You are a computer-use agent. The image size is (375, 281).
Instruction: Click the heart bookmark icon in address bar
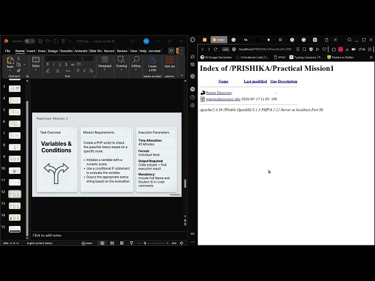324,49
